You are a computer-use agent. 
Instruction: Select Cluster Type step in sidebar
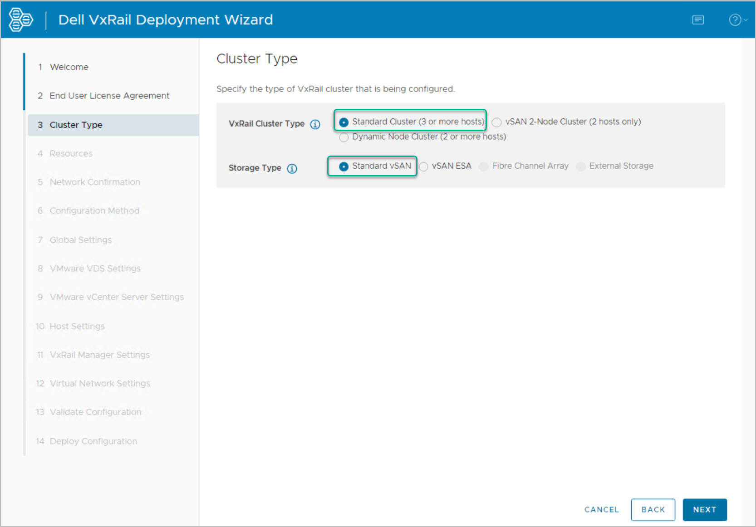pyautogui.click(x=76, y=125)
